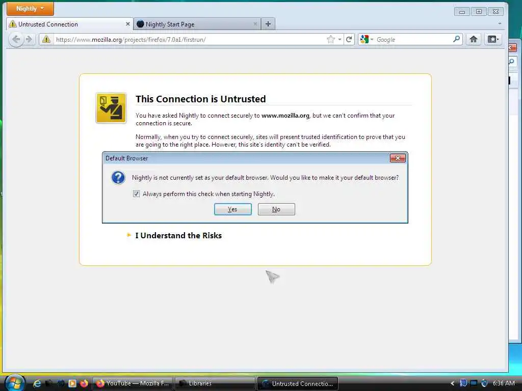522x391 pixels.
Task: Click the mozilla.org URL address field
Action: pos(189,40)
